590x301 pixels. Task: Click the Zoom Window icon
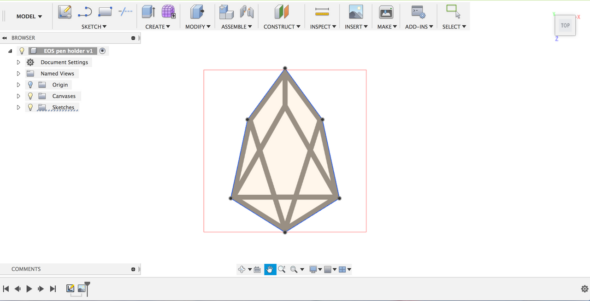coord(294,269)
